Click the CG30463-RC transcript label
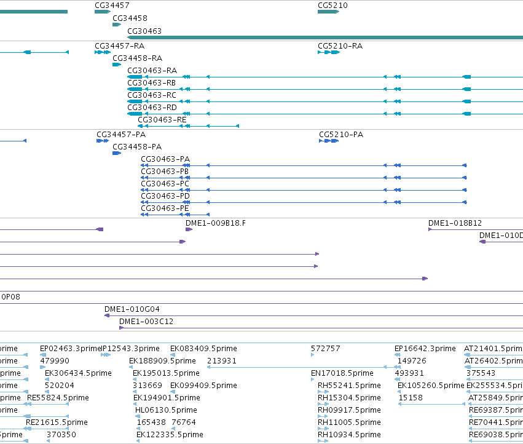The image size is (523, 444). tap(152, 95)
